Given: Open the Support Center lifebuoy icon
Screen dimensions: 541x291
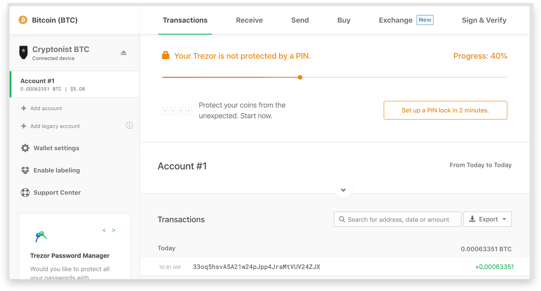Looking at the screenshot, I should click(25, 192).
